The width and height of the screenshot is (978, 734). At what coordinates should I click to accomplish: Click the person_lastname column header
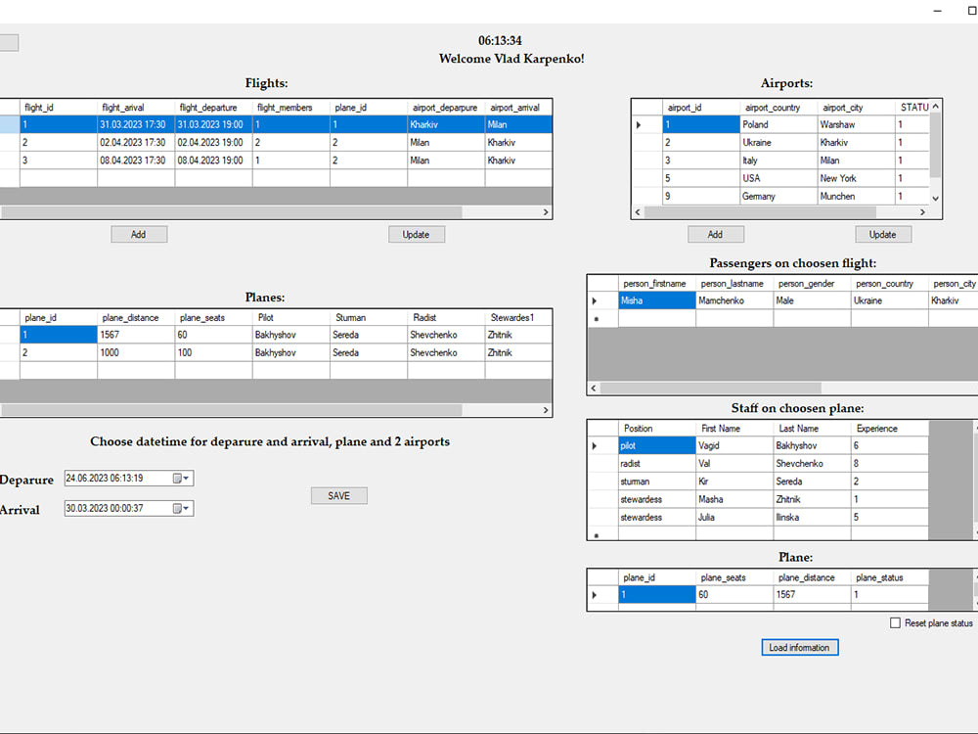pos(734,284)
